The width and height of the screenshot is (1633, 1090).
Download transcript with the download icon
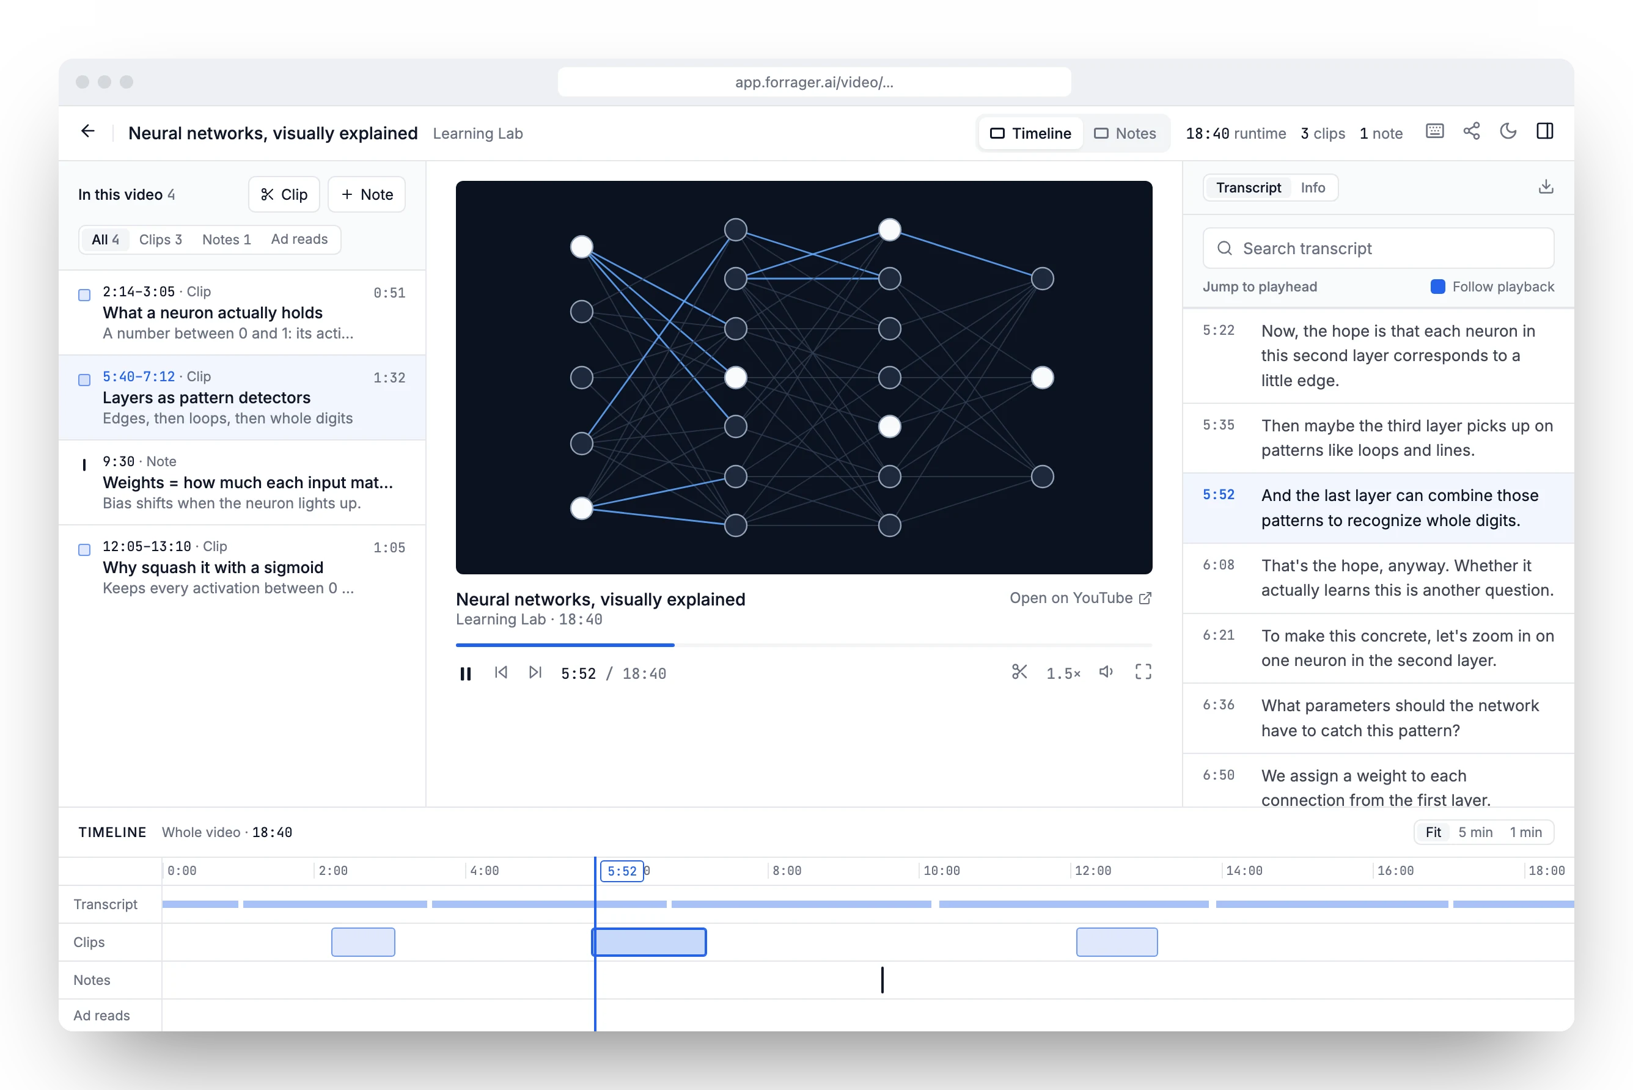tap(1545, 187)
